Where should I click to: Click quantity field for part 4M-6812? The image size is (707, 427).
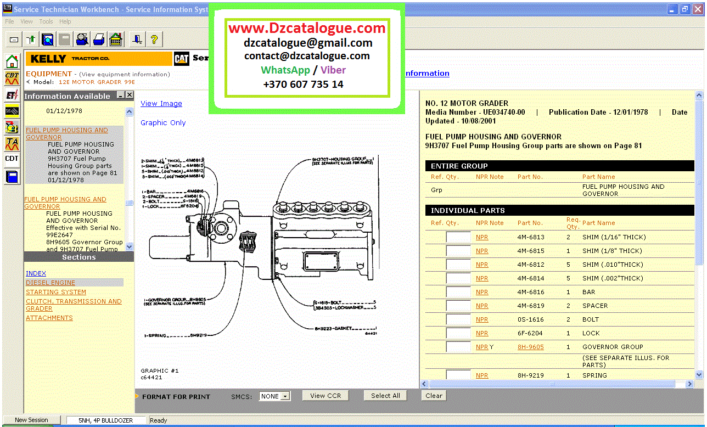[x=458, y=265]
